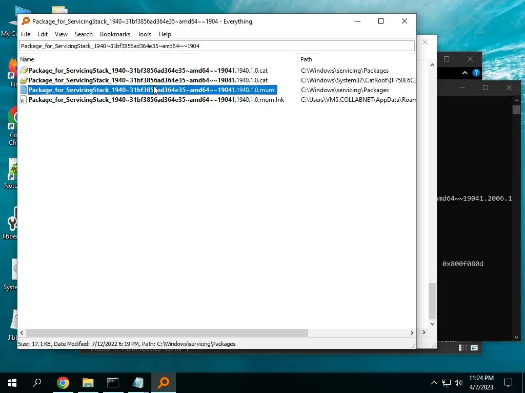Click the volume speaker tray icon
The image size is (525, 393).
(458, 383)
